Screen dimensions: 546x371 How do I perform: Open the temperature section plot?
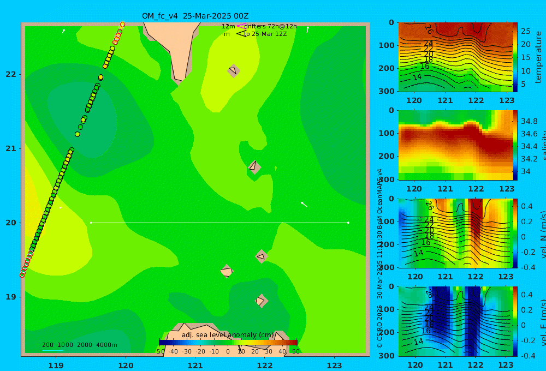click(x=455, y=57)
